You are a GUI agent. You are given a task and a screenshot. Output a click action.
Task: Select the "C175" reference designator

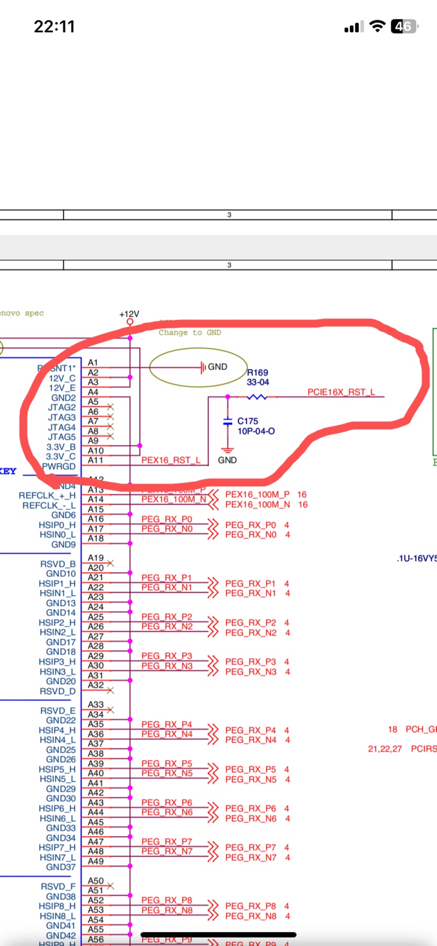(x=248, y=421)
